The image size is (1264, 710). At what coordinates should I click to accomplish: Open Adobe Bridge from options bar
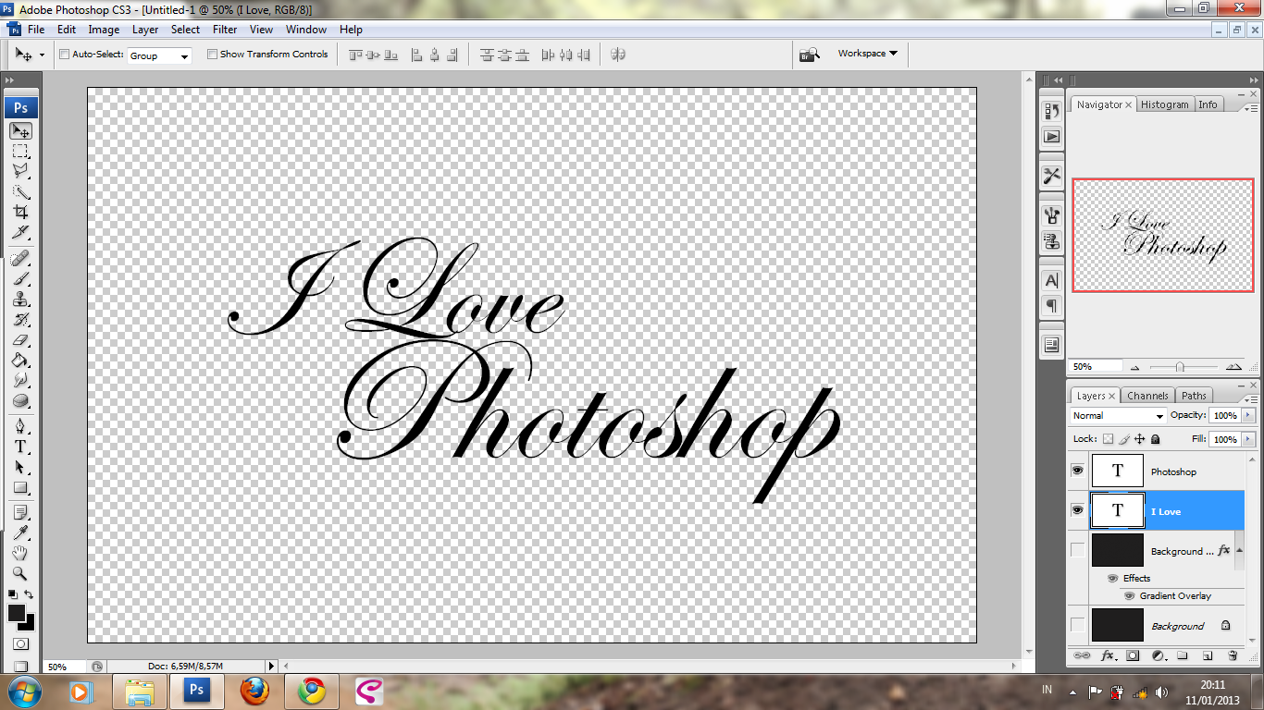[x=810, y=55]
